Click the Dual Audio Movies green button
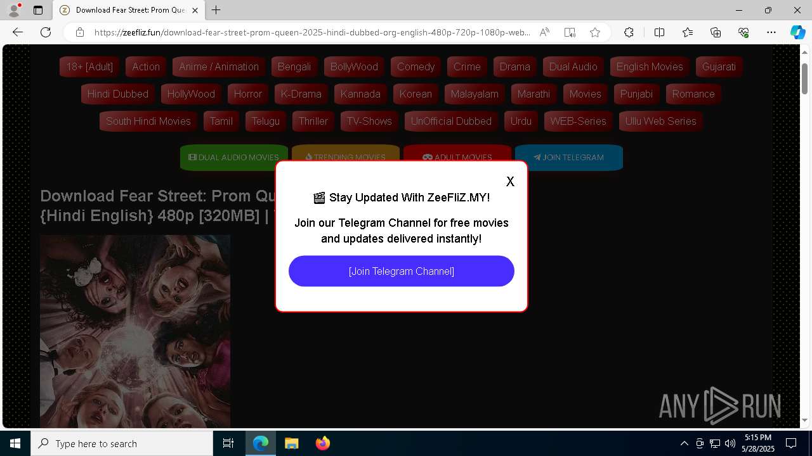Viewport: 812px width, 456px height. coord(234,157)
